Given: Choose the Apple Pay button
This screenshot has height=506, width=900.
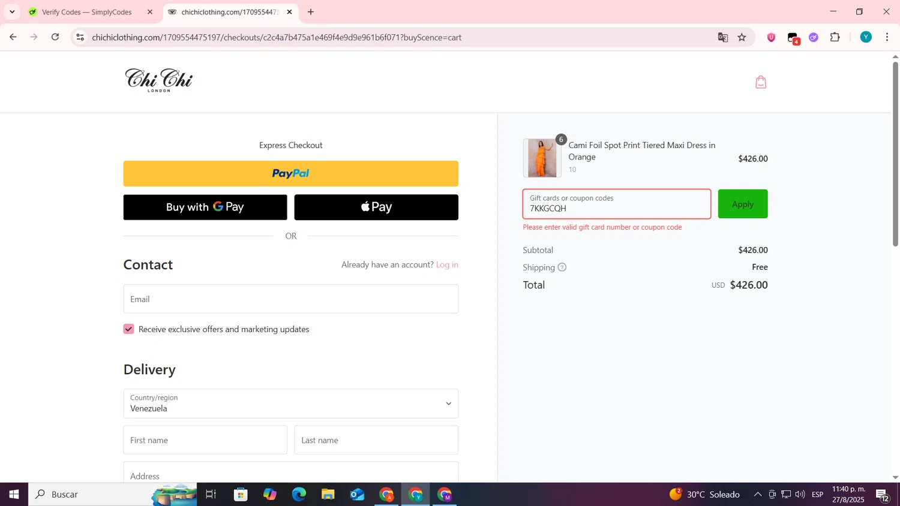Looking at the screenshot, I should pyautogui.click(x=376, y=207).
